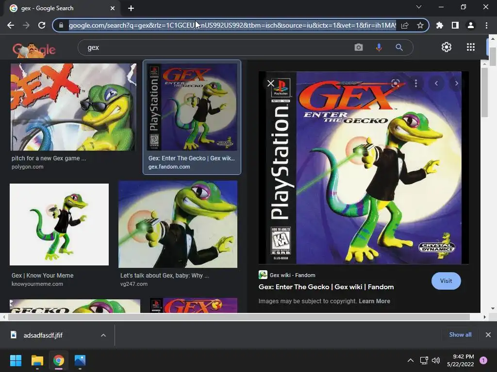This screenshot has width=497, height=372.
Task: Open the vg247.com Gex thumbnail
Action: click(178, 224)
